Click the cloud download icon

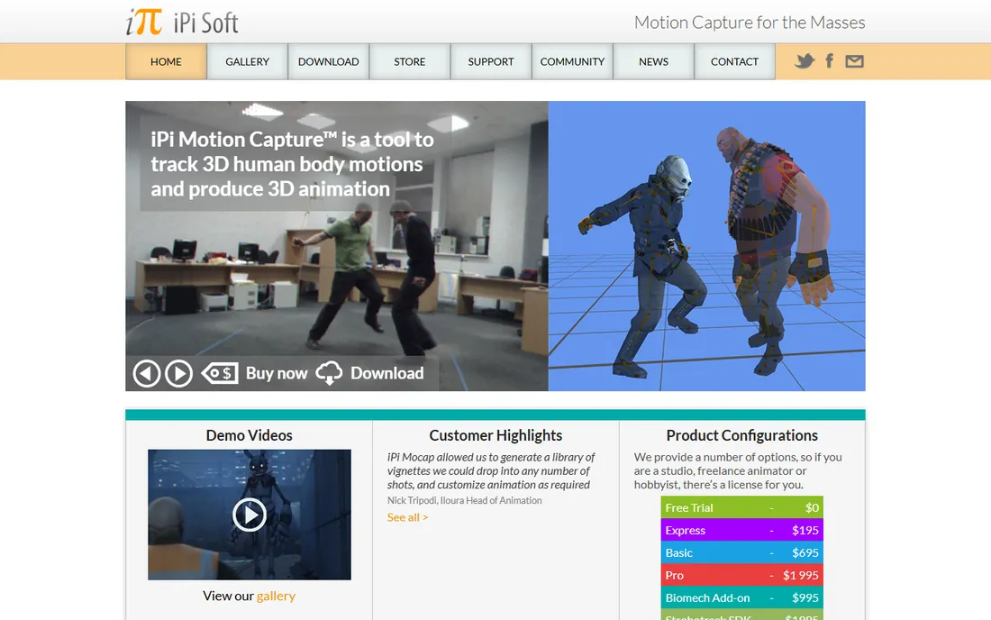coord(329,373)
